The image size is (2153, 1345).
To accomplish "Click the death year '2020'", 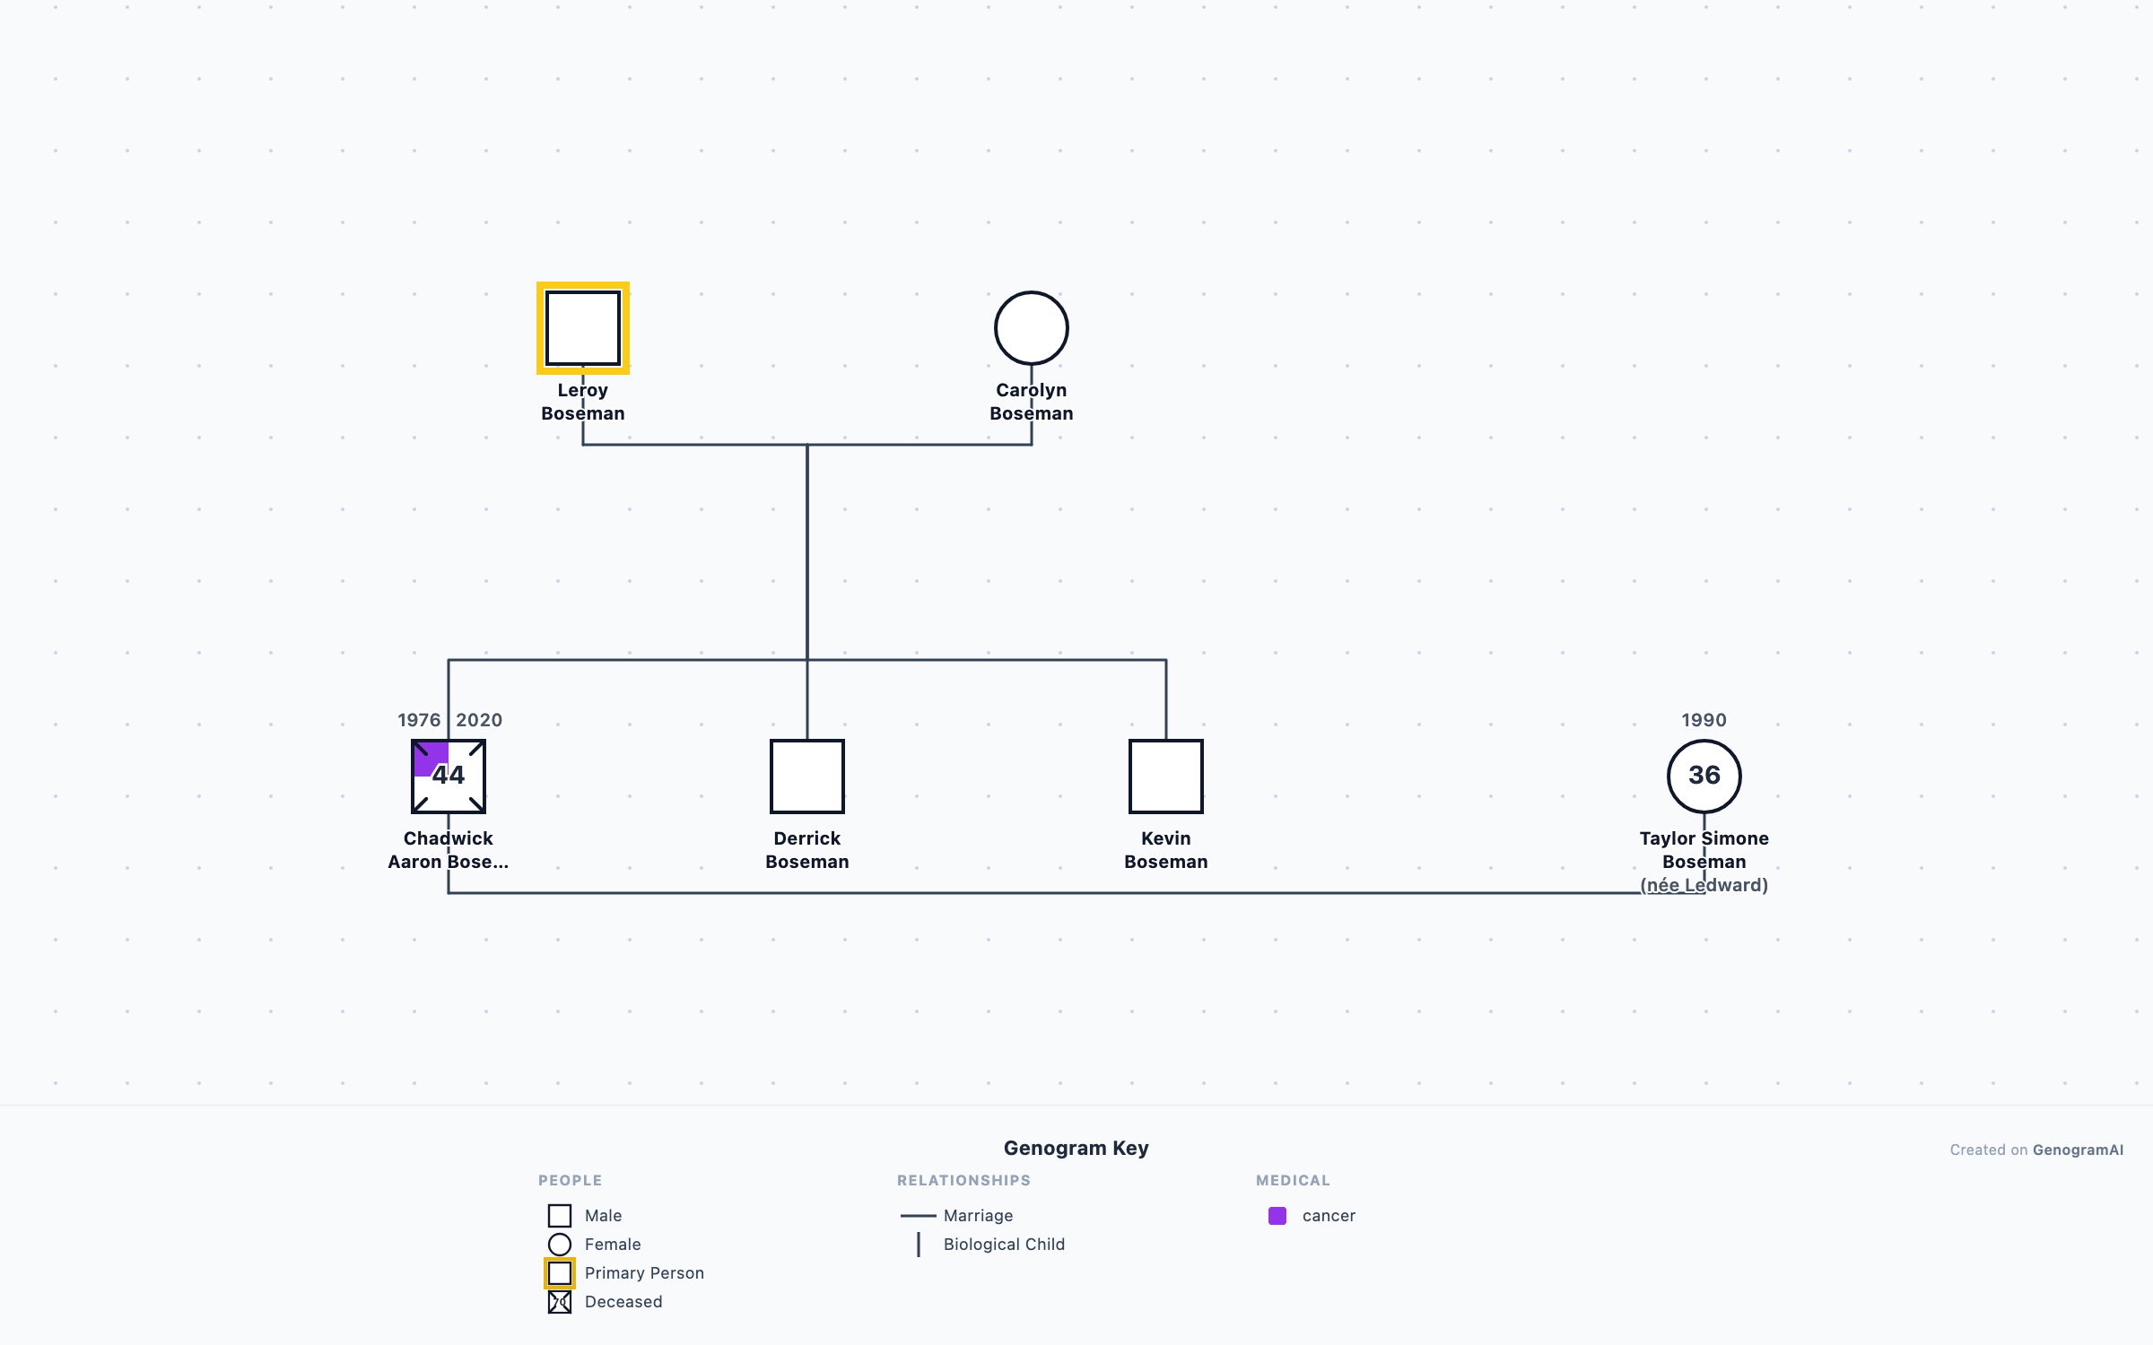I will click(x=479, y=720).
